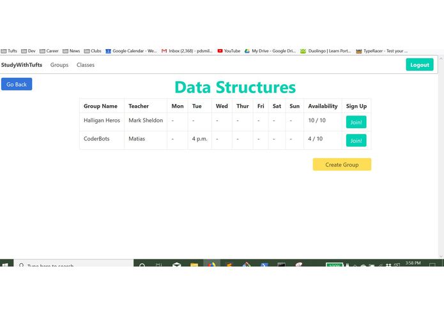
Task: Join the Halligan Heros group
Action: pos(356,122)
